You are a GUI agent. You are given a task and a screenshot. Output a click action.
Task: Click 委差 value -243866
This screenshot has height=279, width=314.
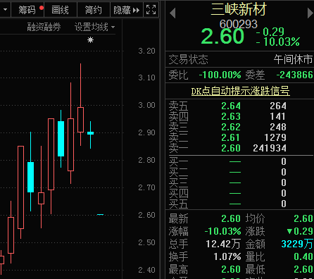pos(295,75)
